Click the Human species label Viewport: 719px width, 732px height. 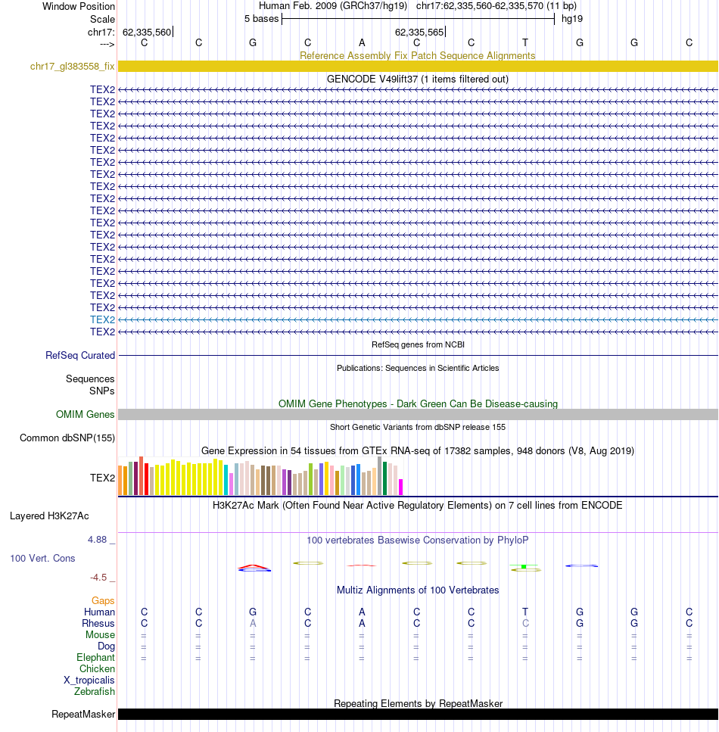(99, 612)
